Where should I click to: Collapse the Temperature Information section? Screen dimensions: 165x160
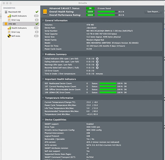pos(43,98)
